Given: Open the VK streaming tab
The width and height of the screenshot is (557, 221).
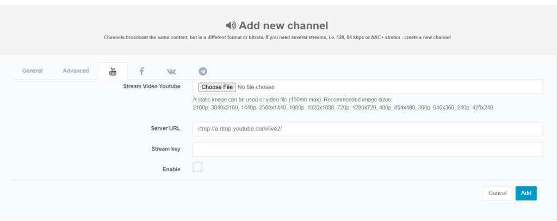Looking at the screenshot, I should [x=171, y=71].
